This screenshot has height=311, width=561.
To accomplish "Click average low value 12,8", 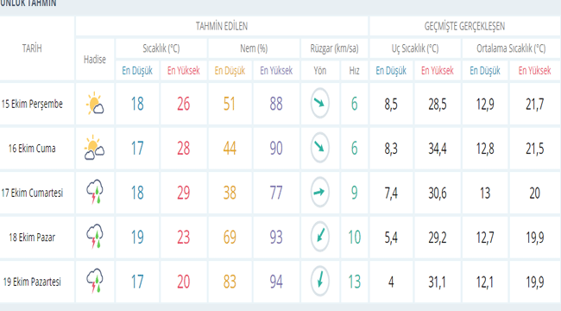I will click(485, 149).
